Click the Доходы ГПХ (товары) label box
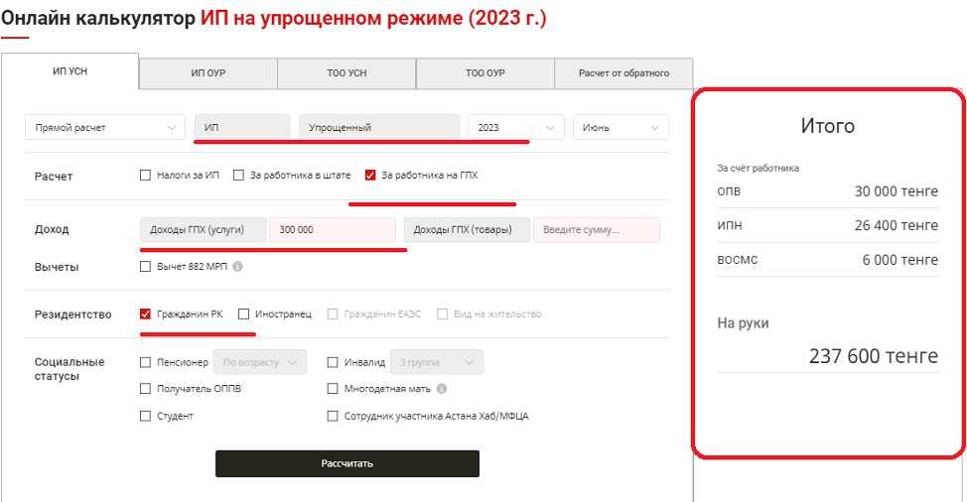The height and width of the screenshot is (502, 967). coord(467,230)
